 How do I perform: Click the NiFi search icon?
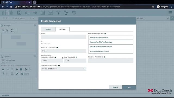(168, 19)
